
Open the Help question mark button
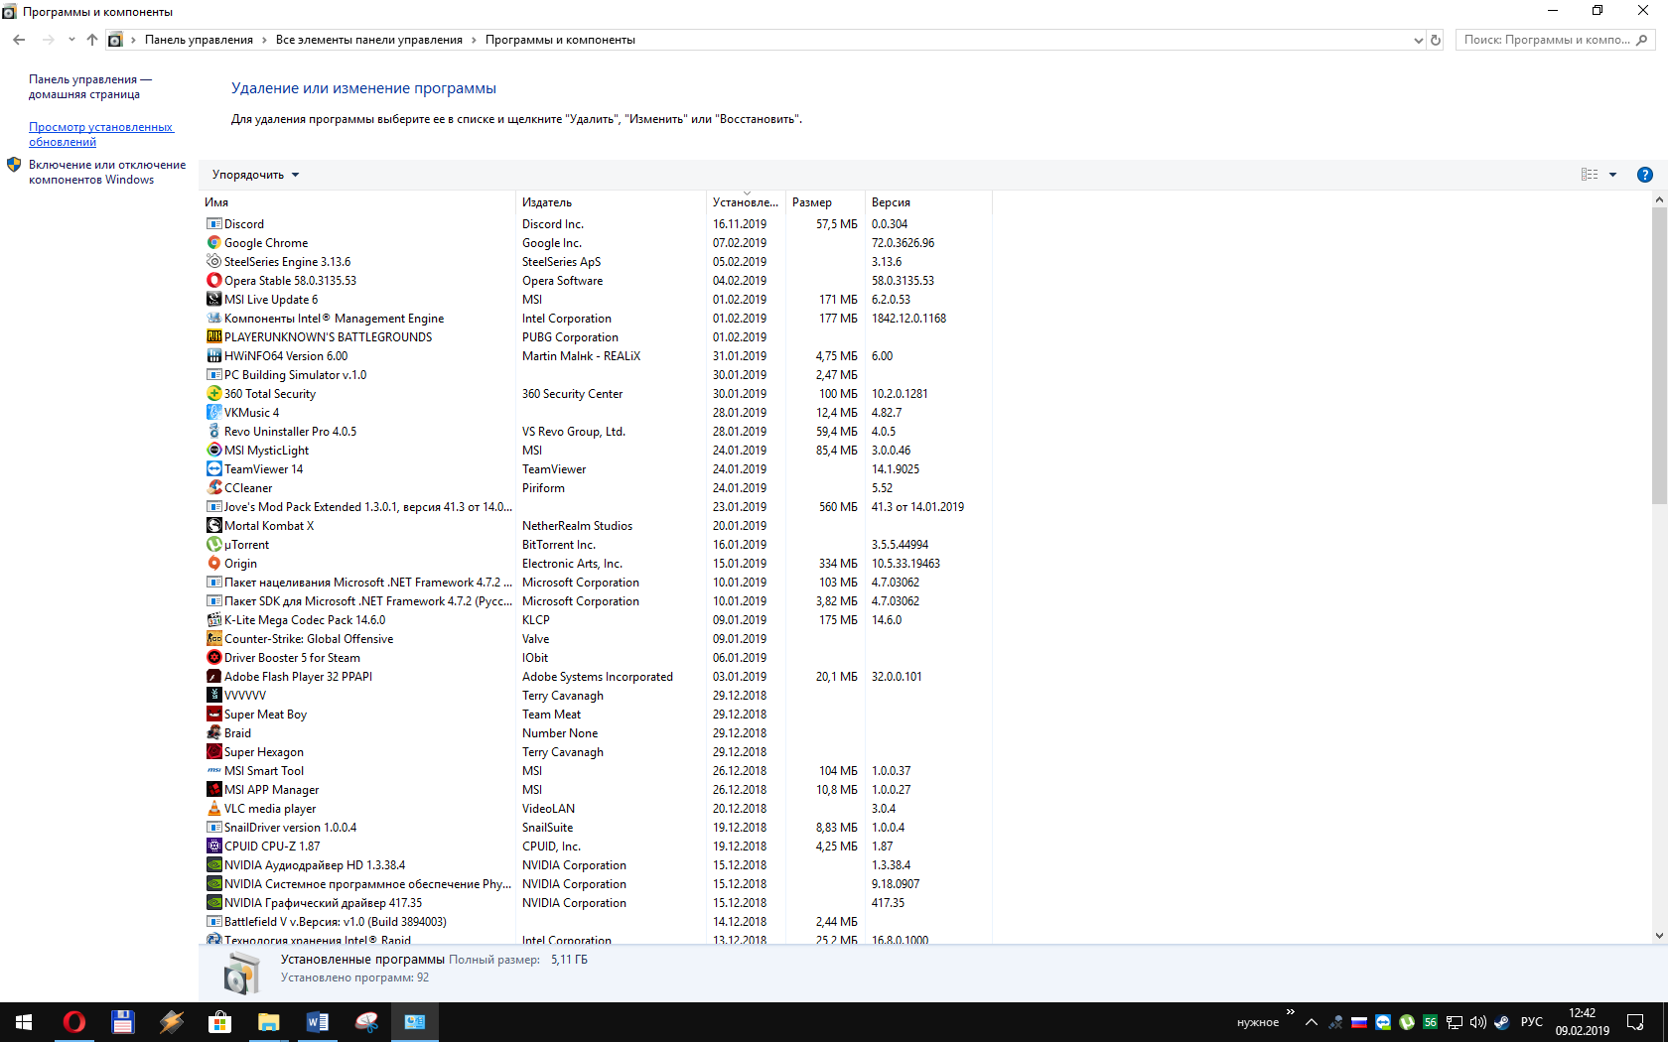tap(1645, 175)
